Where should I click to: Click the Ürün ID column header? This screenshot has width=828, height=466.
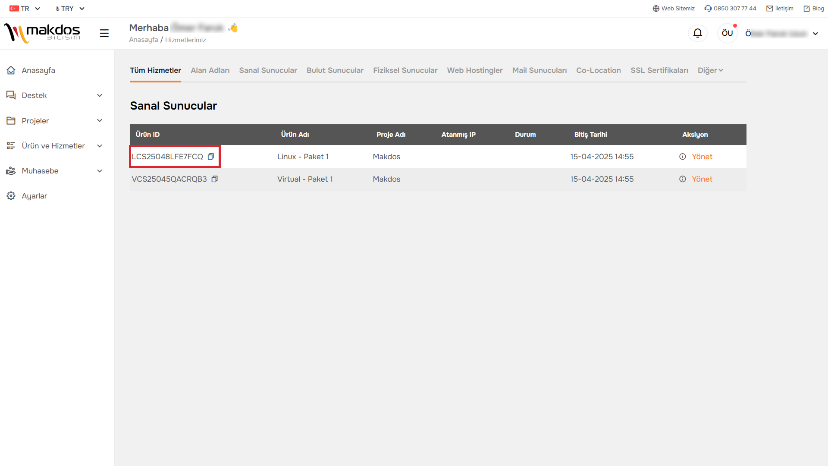(x=147, y=135)
